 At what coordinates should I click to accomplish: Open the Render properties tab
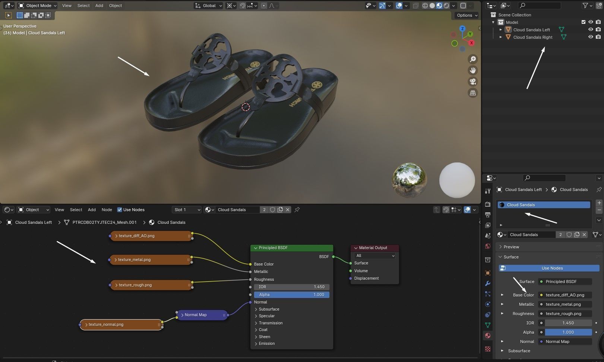point(488,204)
